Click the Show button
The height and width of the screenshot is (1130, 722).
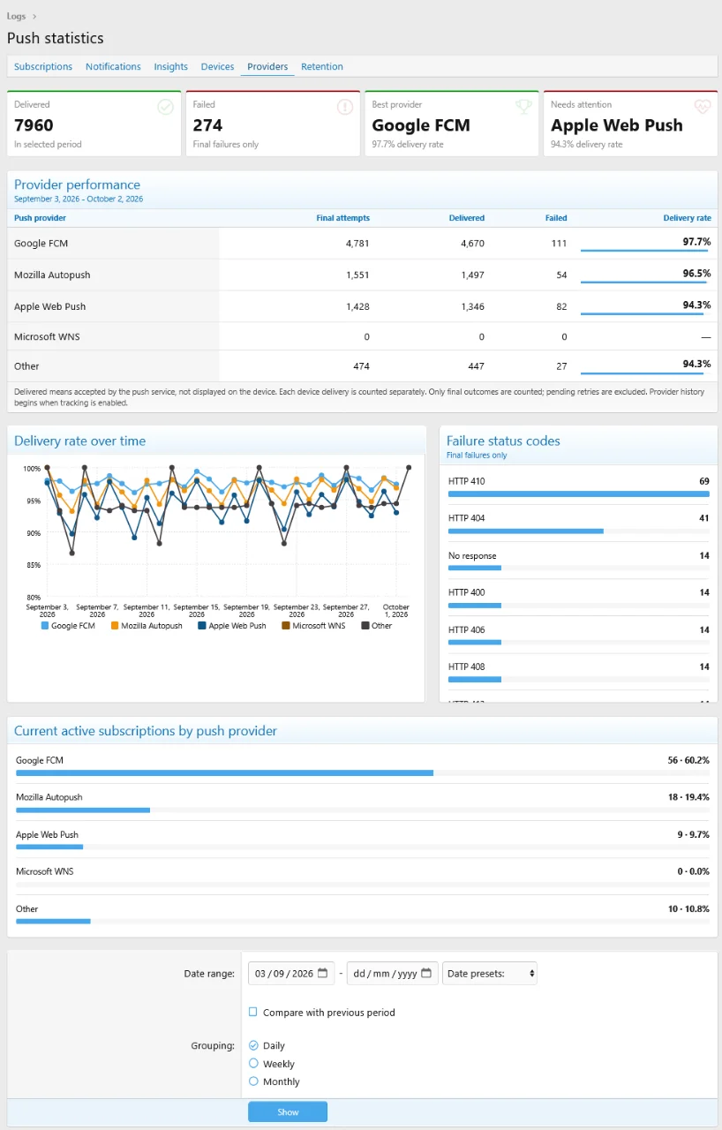point(288,1111)
